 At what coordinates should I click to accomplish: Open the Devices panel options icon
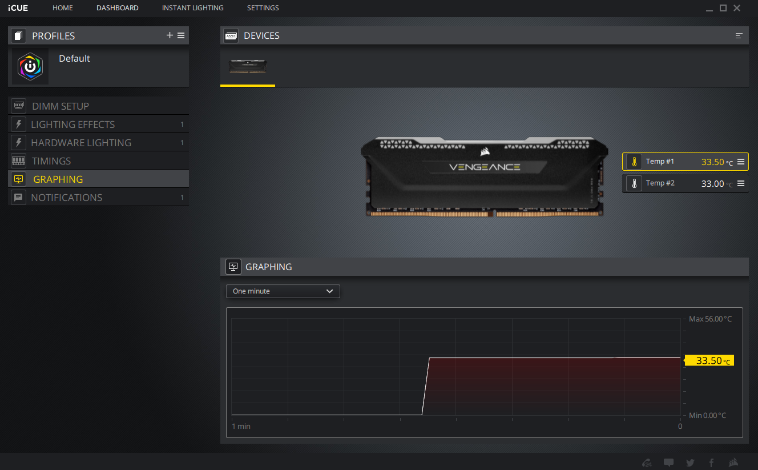739,35
